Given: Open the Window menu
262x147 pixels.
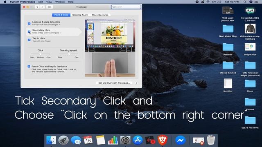Looking at the screenshot, I should click(x=60, y=2).
